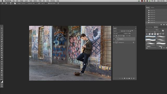Open the Filter menu
Screen dimensions: 167x94
click(x=40, y=1)
